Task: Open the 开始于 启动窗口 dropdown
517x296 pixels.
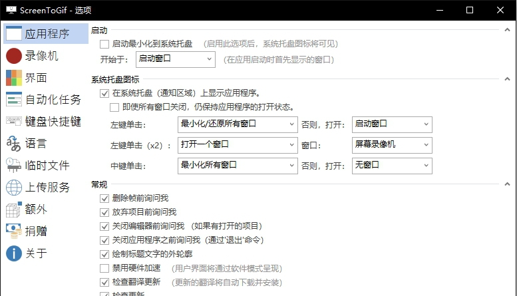Action: point(176,59)
